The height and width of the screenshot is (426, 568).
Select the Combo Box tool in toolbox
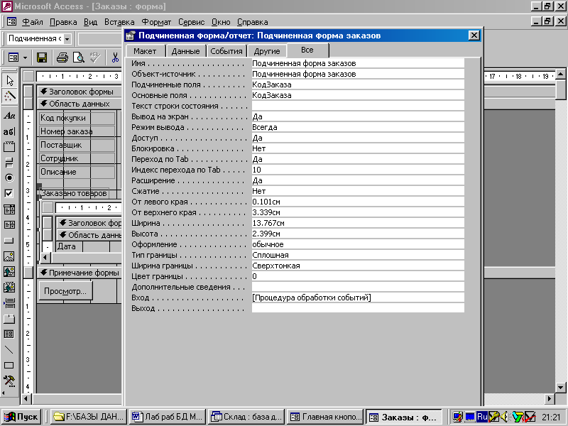point(9,209)
